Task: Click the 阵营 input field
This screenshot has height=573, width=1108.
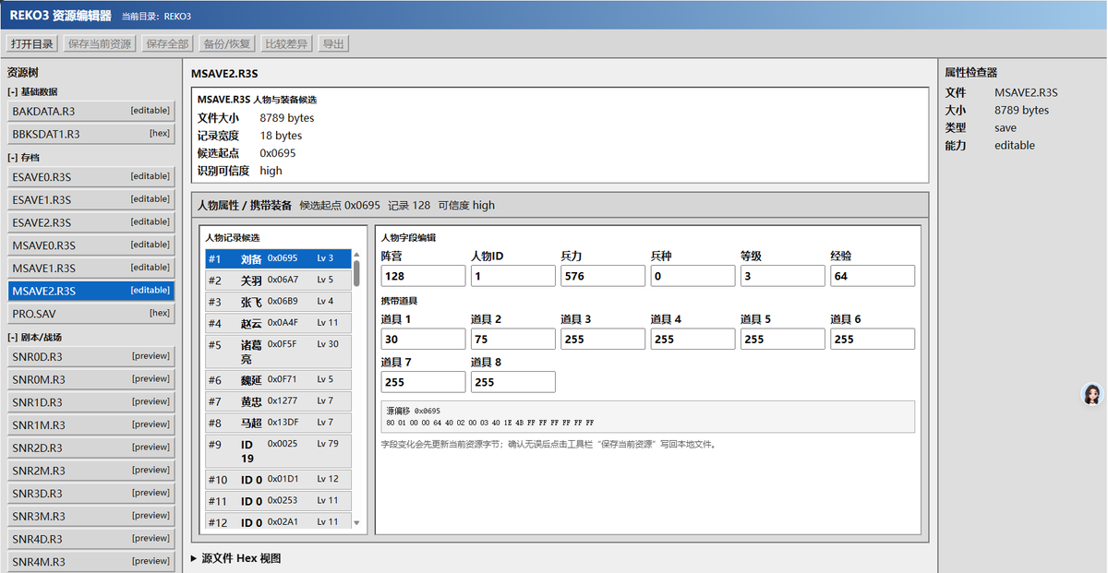Action: [x=423, y=276]
